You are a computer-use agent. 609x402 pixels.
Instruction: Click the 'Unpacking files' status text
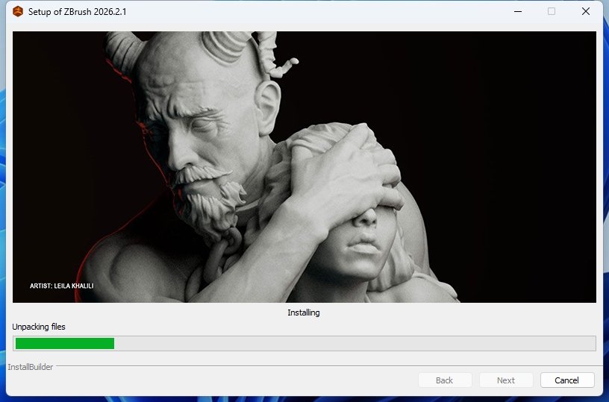[x=39, y=327]
